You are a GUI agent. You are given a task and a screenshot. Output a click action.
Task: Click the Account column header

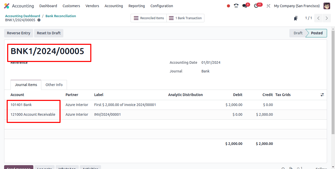coord(17,95)
